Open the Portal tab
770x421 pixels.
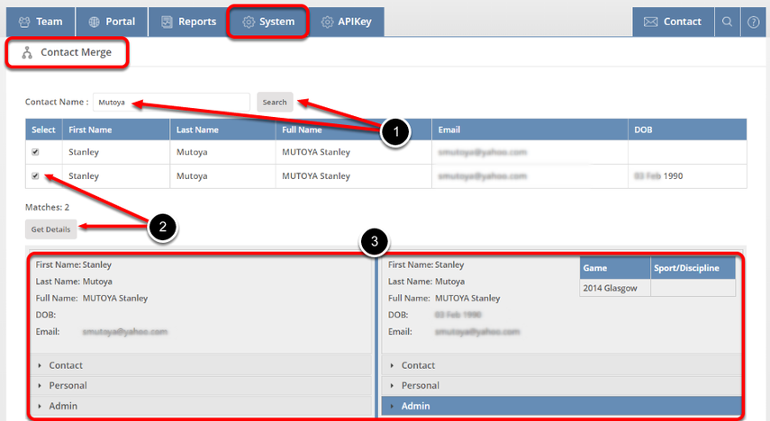112,22
